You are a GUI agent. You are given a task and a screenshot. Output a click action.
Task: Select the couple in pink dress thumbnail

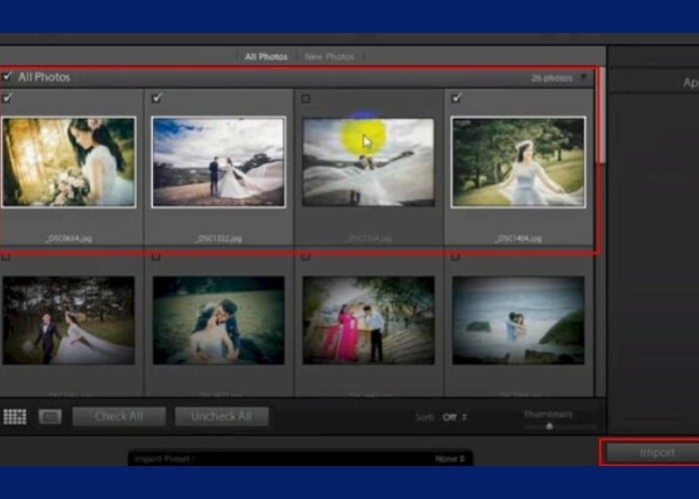coord(368,319)
